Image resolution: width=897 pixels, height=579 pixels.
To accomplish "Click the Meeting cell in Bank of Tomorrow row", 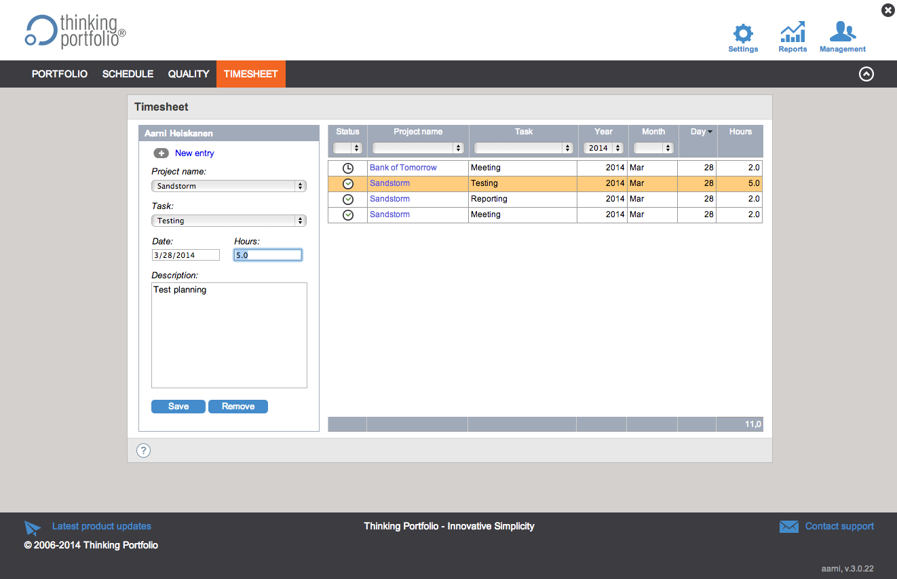I will click(523, 168).
